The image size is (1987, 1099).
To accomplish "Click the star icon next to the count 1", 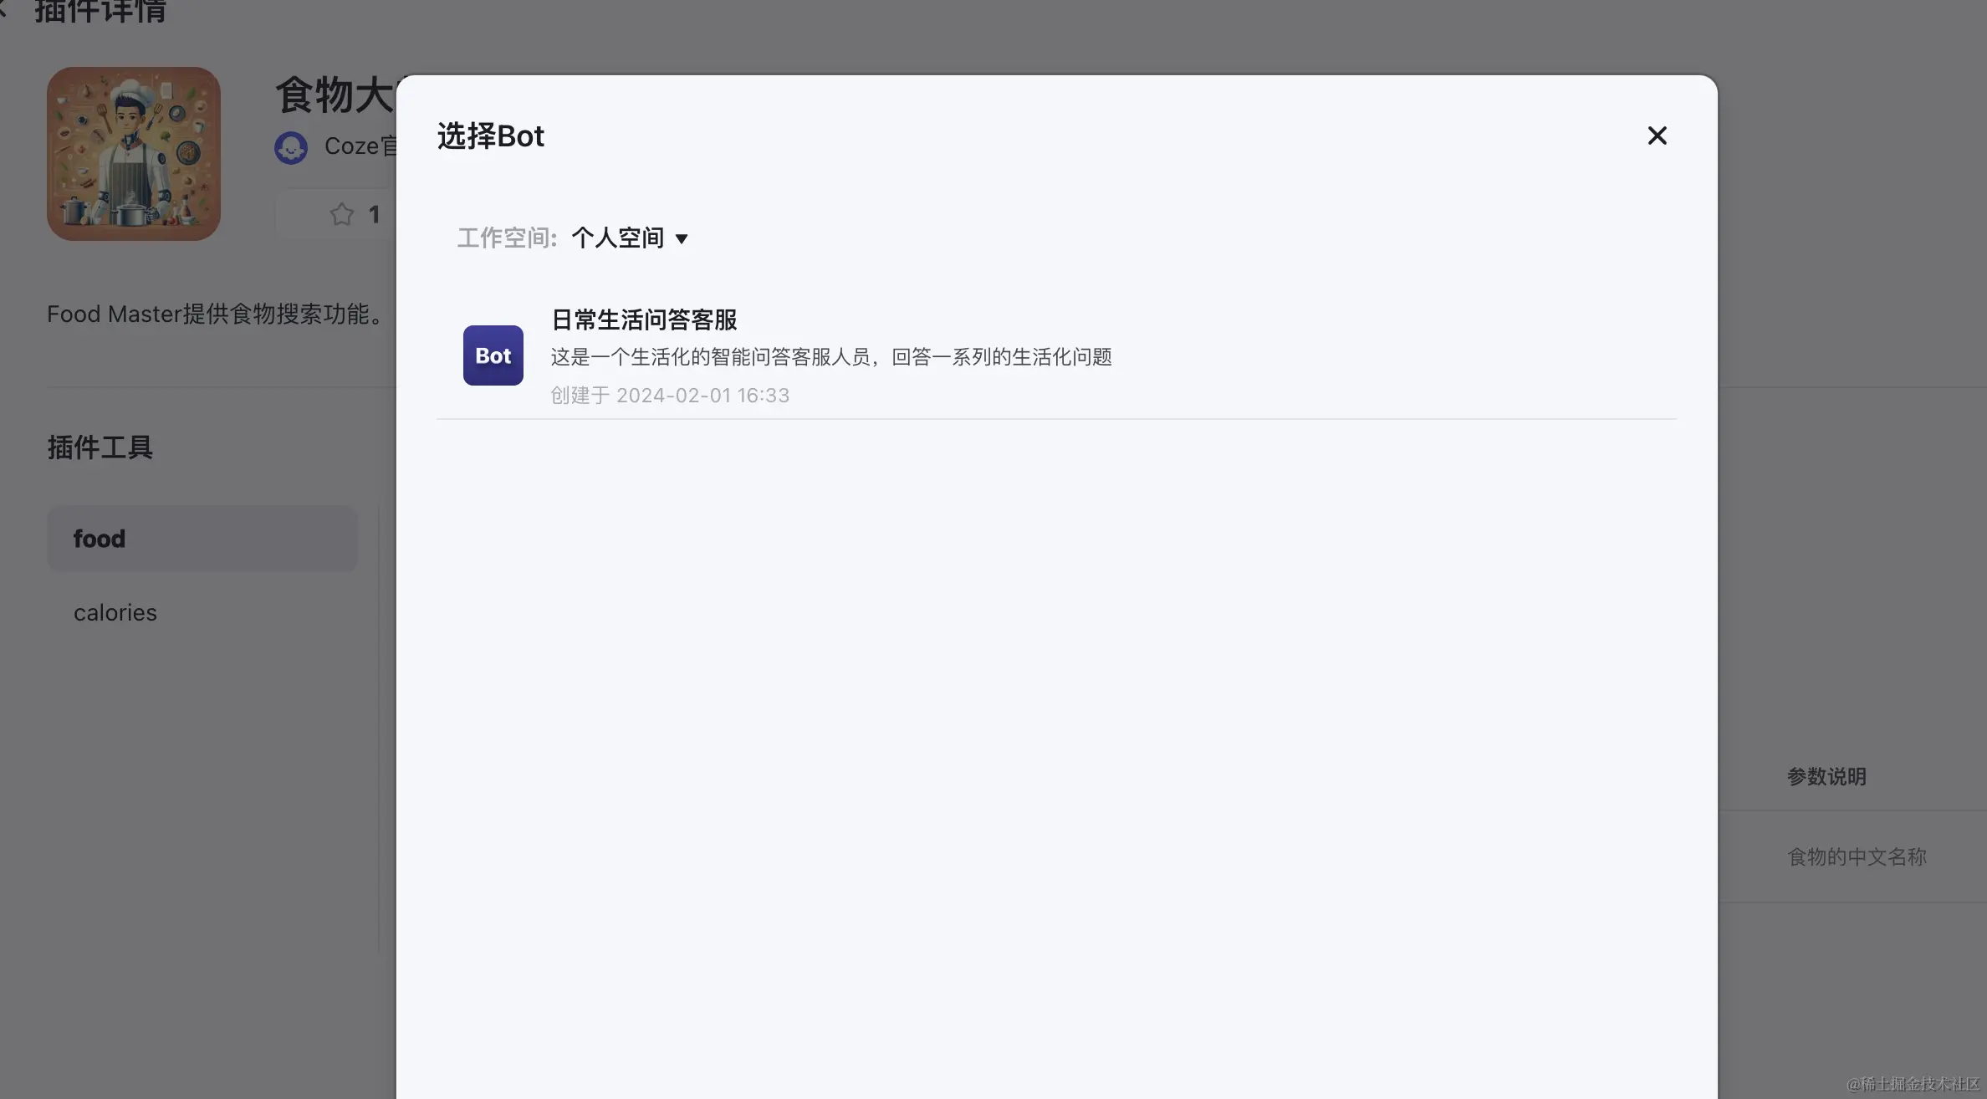I will (341, 214).
